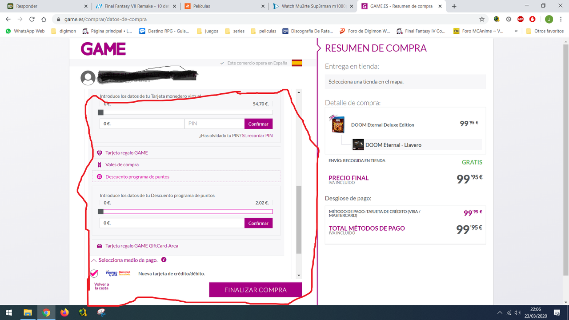Expand Tarjeta regalo GAME GiftCard-Area section
569x320 pixels.
point(142,246)
